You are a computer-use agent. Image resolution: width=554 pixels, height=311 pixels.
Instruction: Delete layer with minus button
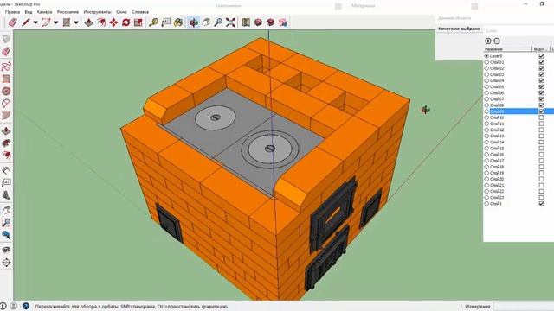pyautogui.click(x=496, y=41)
